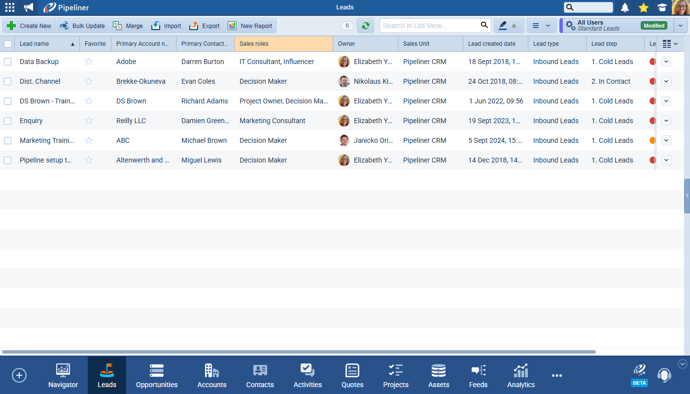The width and height of the screenshot is (690, 394).
Task: Open the headset support icon
Action: tap(664, 375)
